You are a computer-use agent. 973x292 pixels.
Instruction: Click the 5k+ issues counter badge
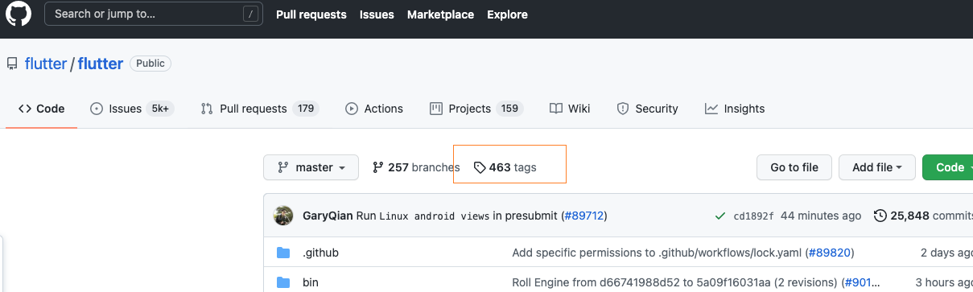coord(160,109)
